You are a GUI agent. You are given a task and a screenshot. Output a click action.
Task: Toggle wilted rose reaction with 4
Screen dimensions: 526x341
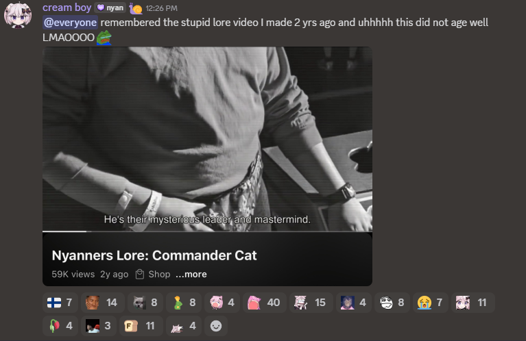[60, 325]
